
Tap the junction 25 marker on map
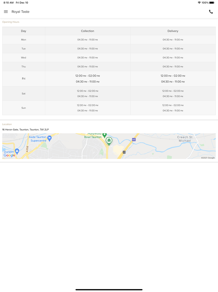124,152
